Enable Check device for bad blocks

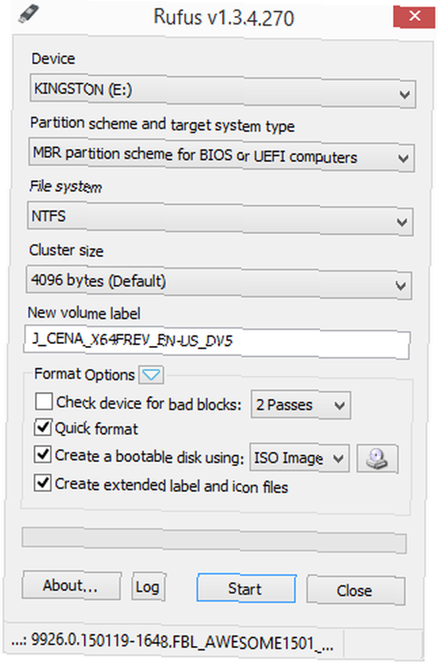[x=44, y=400]
